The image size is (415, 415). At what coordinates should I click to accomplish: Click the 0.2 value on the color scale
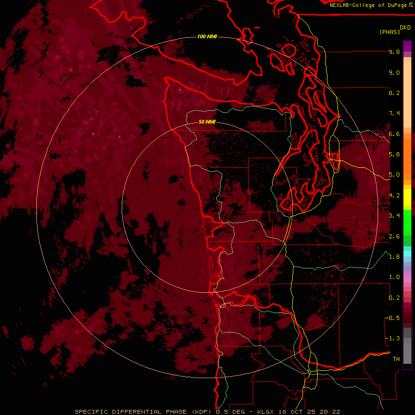coord(394,298)
